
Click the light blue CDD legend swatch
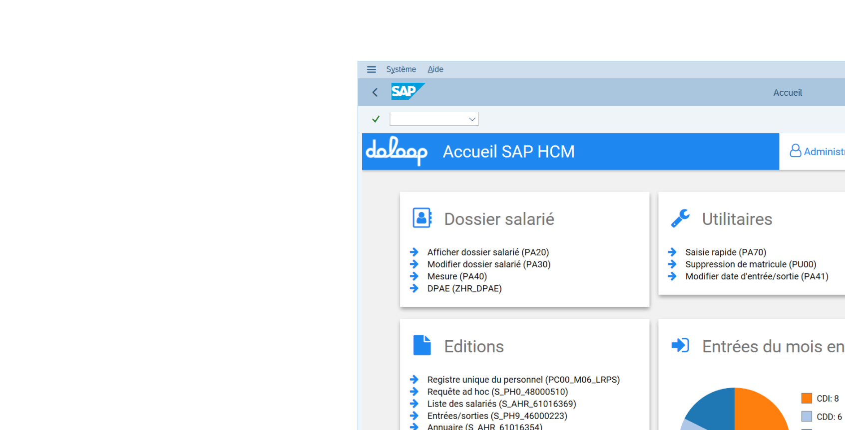click(807, 416)
